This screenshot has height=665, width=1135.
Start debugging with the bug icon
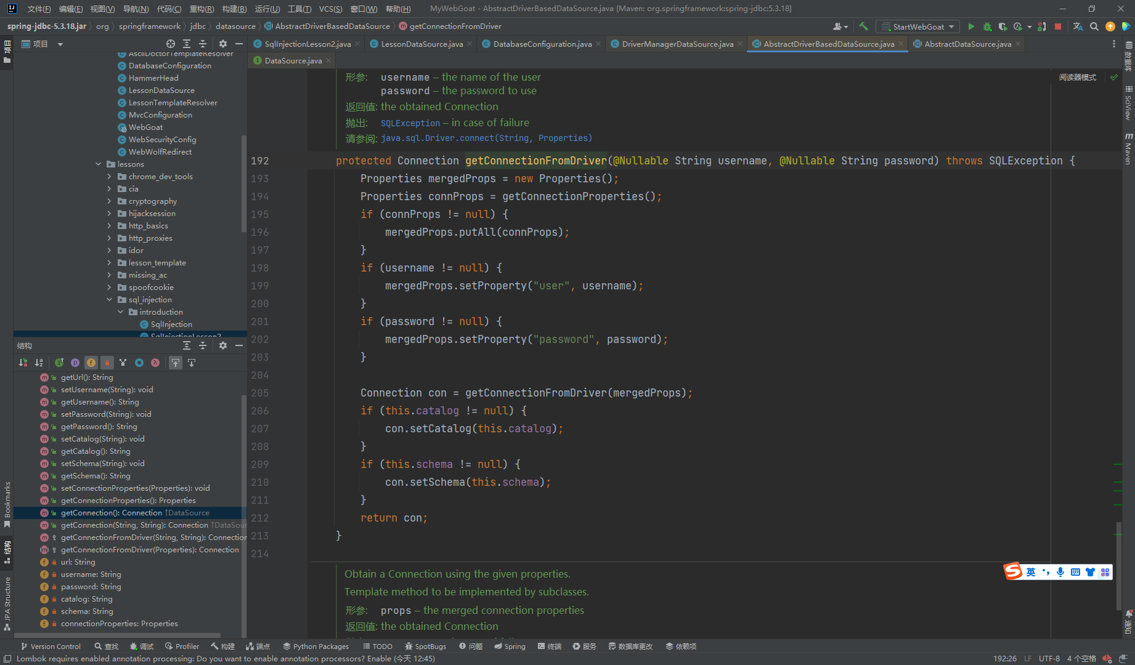pyautogui.click(x=987, y=26)
